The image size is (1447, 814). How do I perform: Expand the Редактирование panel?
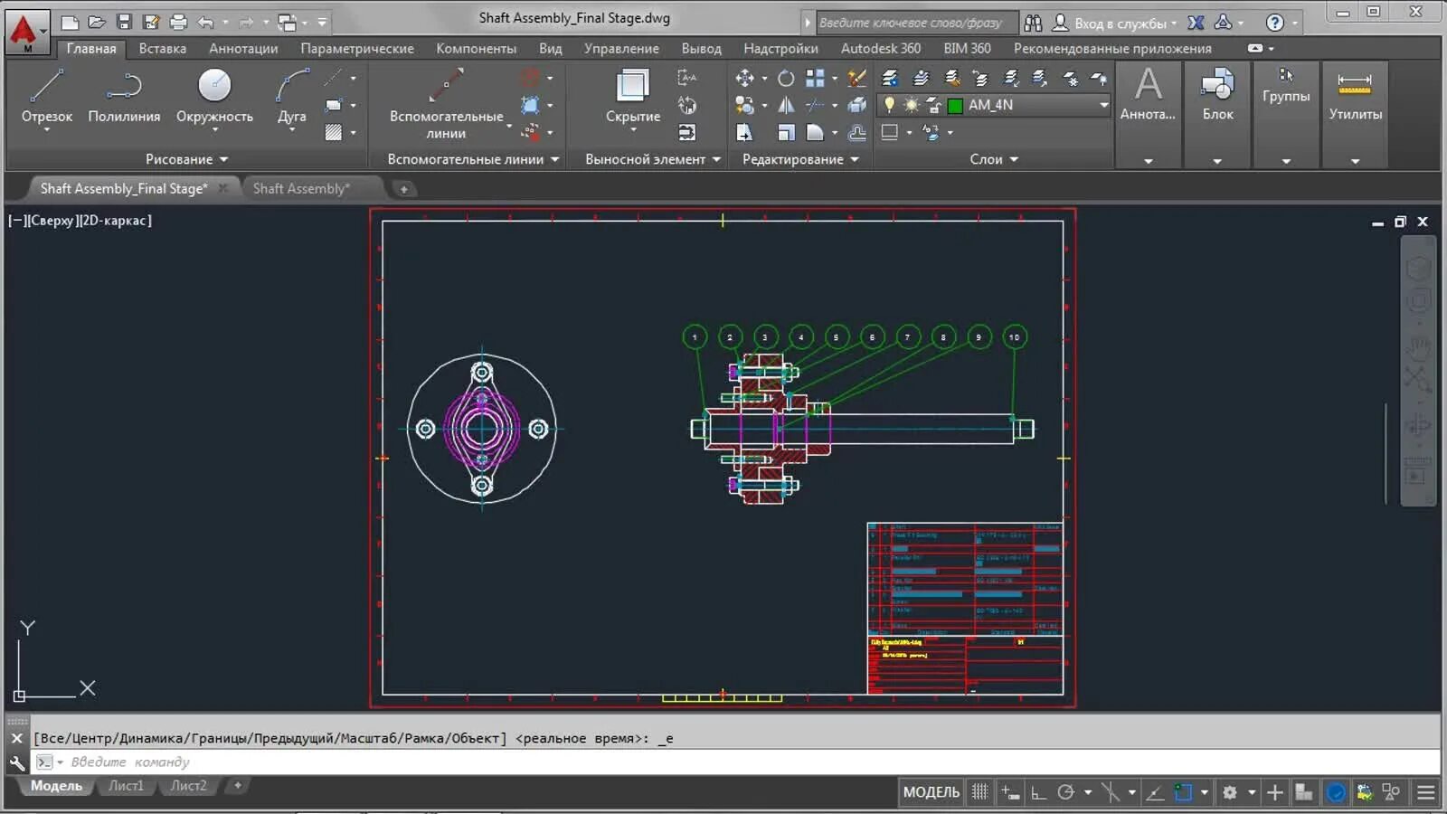coord(855,159)
